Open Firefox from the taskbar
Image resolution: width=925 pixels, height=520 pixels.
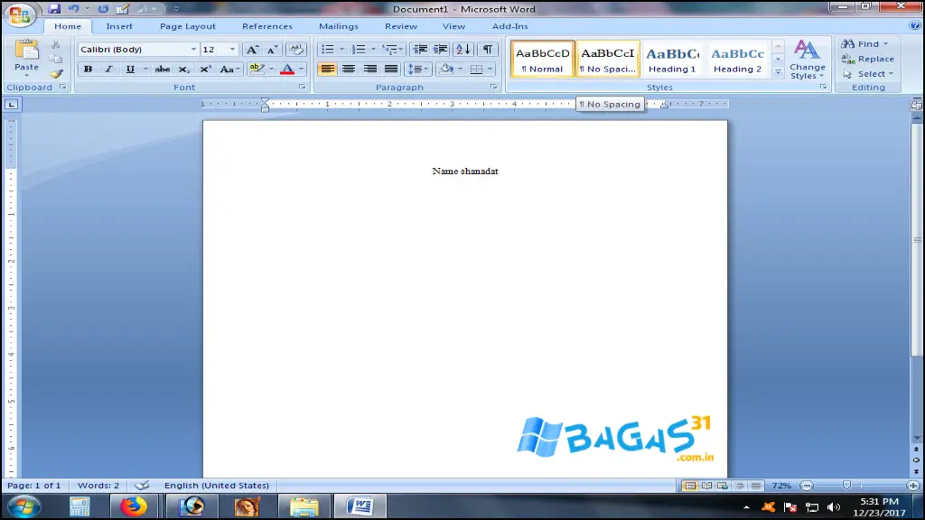tap(134, 506)
